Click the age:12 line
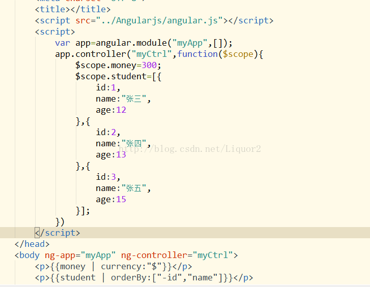 111,110
